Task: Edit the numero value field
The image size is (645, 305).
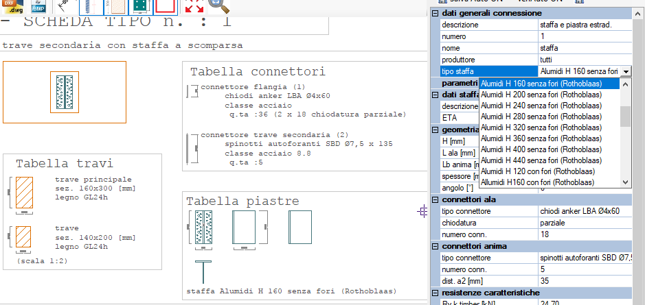Action: [x=585, y=36]
